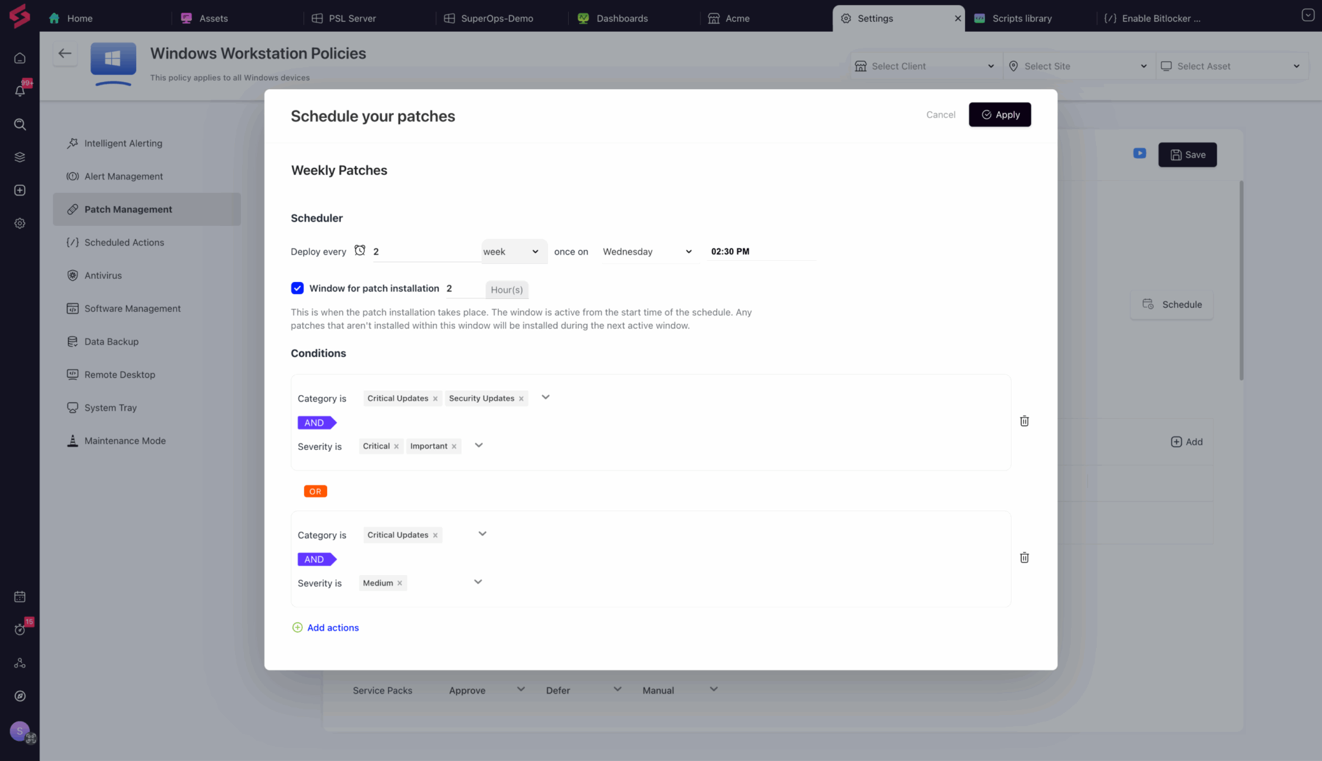This screenshot has width=1322, height=761.
Task: Open notifications bell in left sidebar
Action: (20, 91)
